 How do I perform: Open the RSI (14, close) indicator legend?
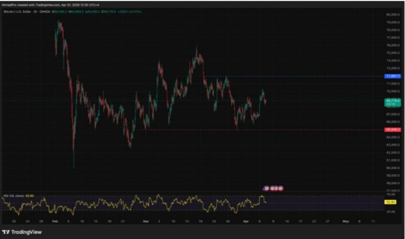point(15,196)
